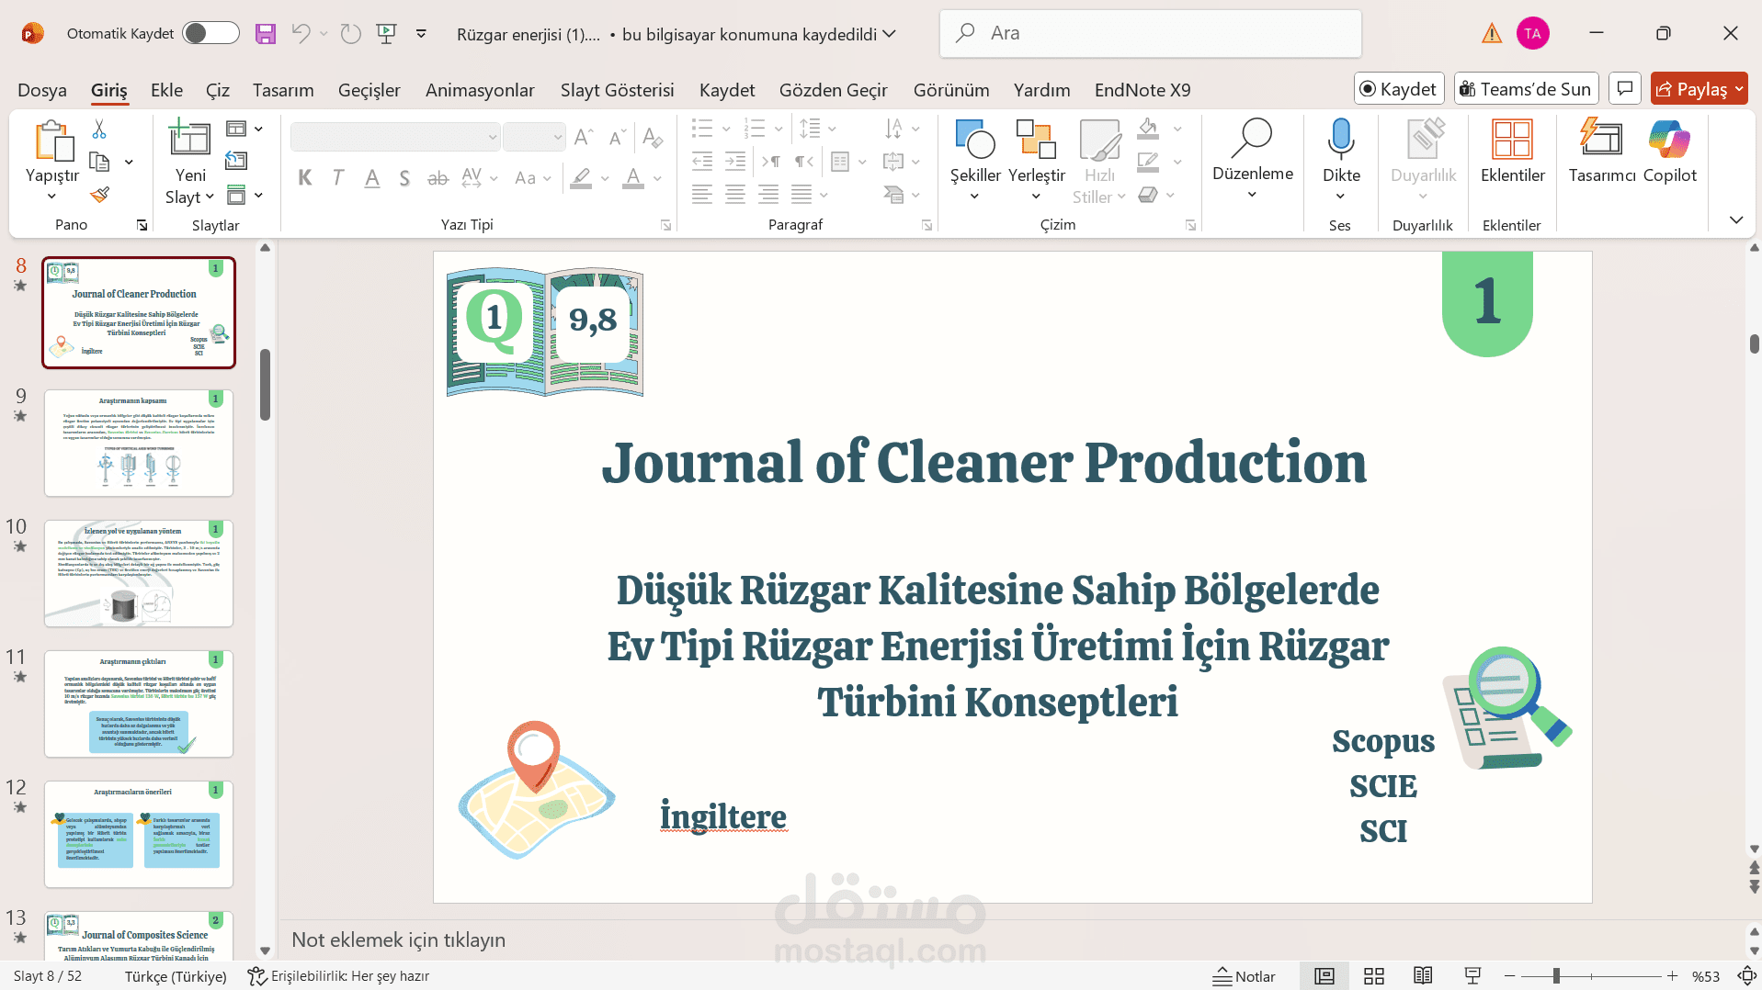This screenshot has width=1762, height=990.
Task: Switch to Normal view icon in status bar
Action: (1324, 976)
